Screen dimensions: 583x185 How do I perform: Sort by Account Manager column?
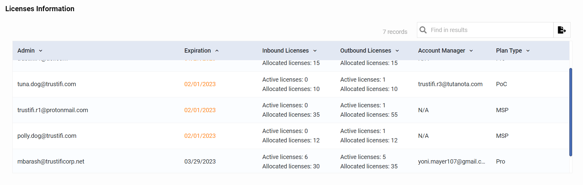445,50
